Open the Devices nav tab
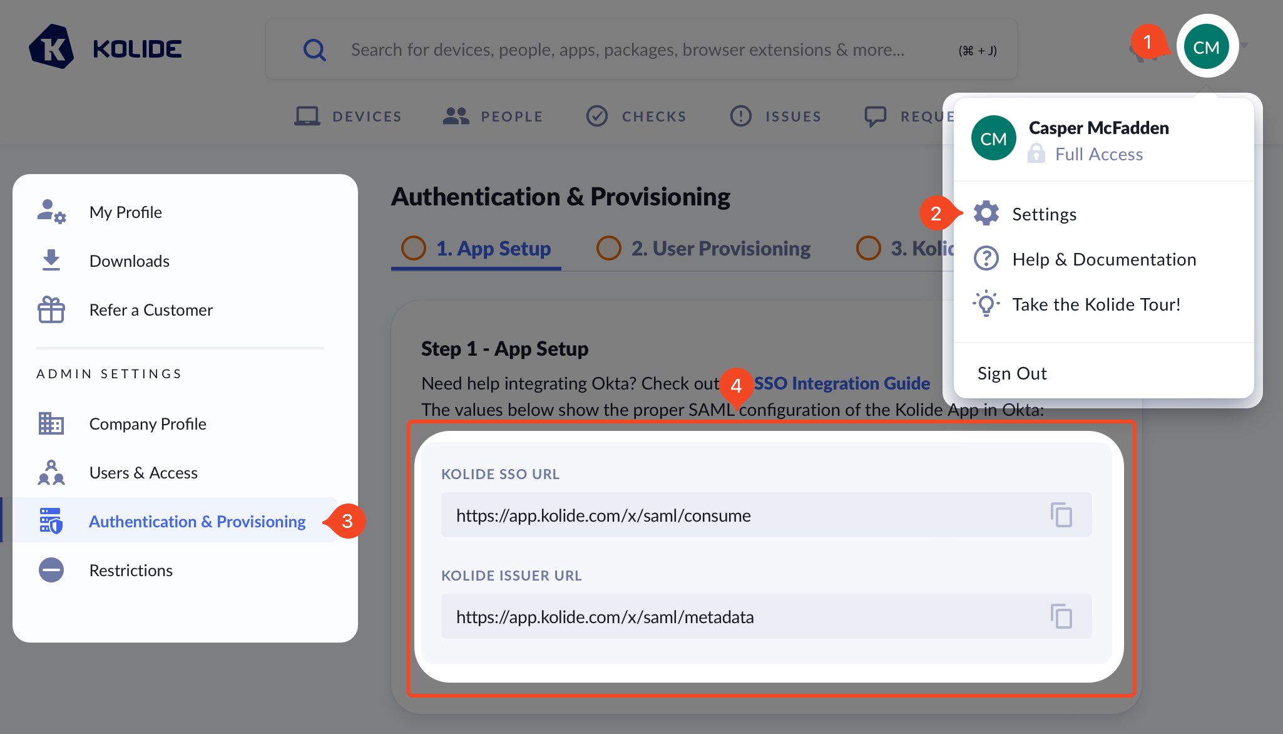Screen dimensions: 1283x734 [348, 116]
